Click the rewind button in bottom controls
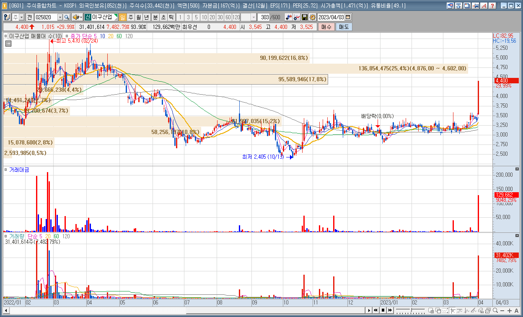This screenshot has height=317, width=523. (x=375, y=311)
